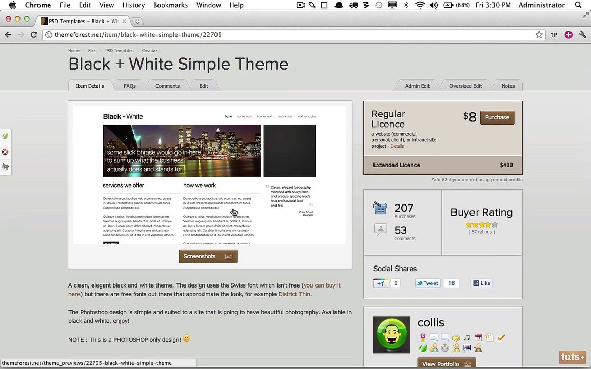This screenshot has height=369, width=591.
Task: Click the paw print badge
Action: [x=445, y=348]
